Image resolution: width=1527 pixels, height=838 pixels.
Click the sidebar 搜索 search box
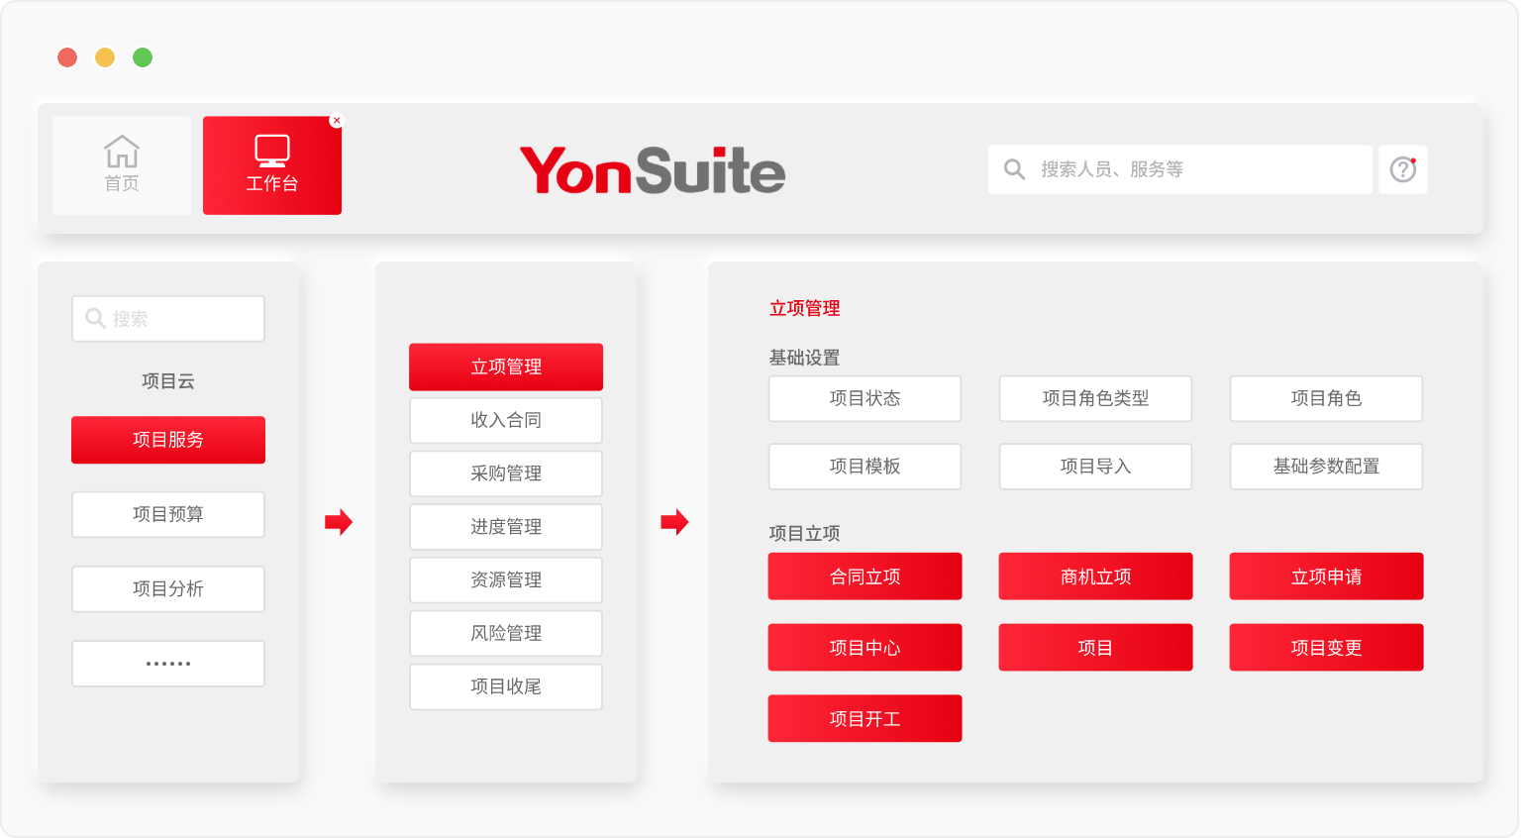[168, 319]
